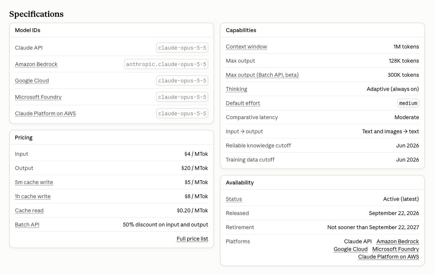Select the September 22, 2026 release date
This screenshot has width=434, height=275.
(x=394, y=213)
